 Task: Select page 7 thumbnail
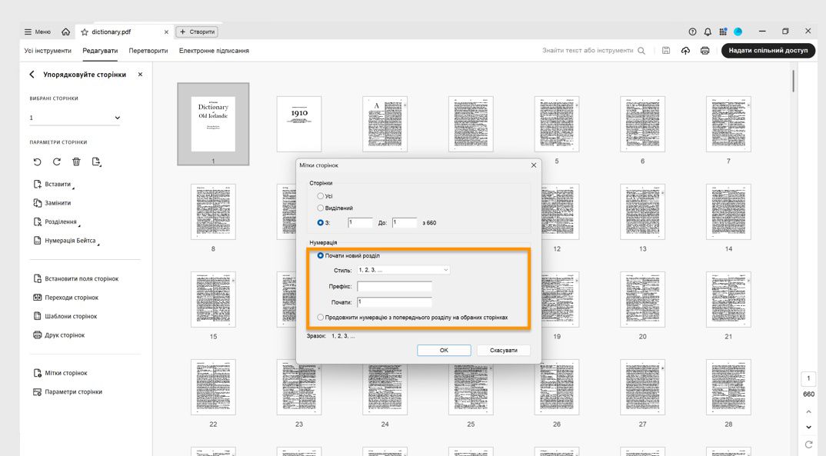click(x=728, y=124)
